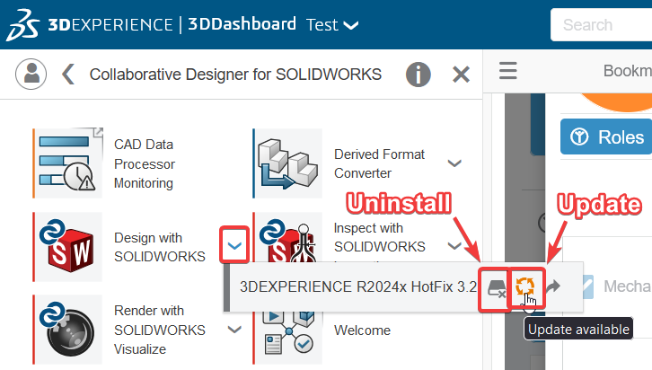The height and width of the screenshot is (370, 652).
Task: Launch Derived Format Converter app icon
Action: (x=288, y=163)
